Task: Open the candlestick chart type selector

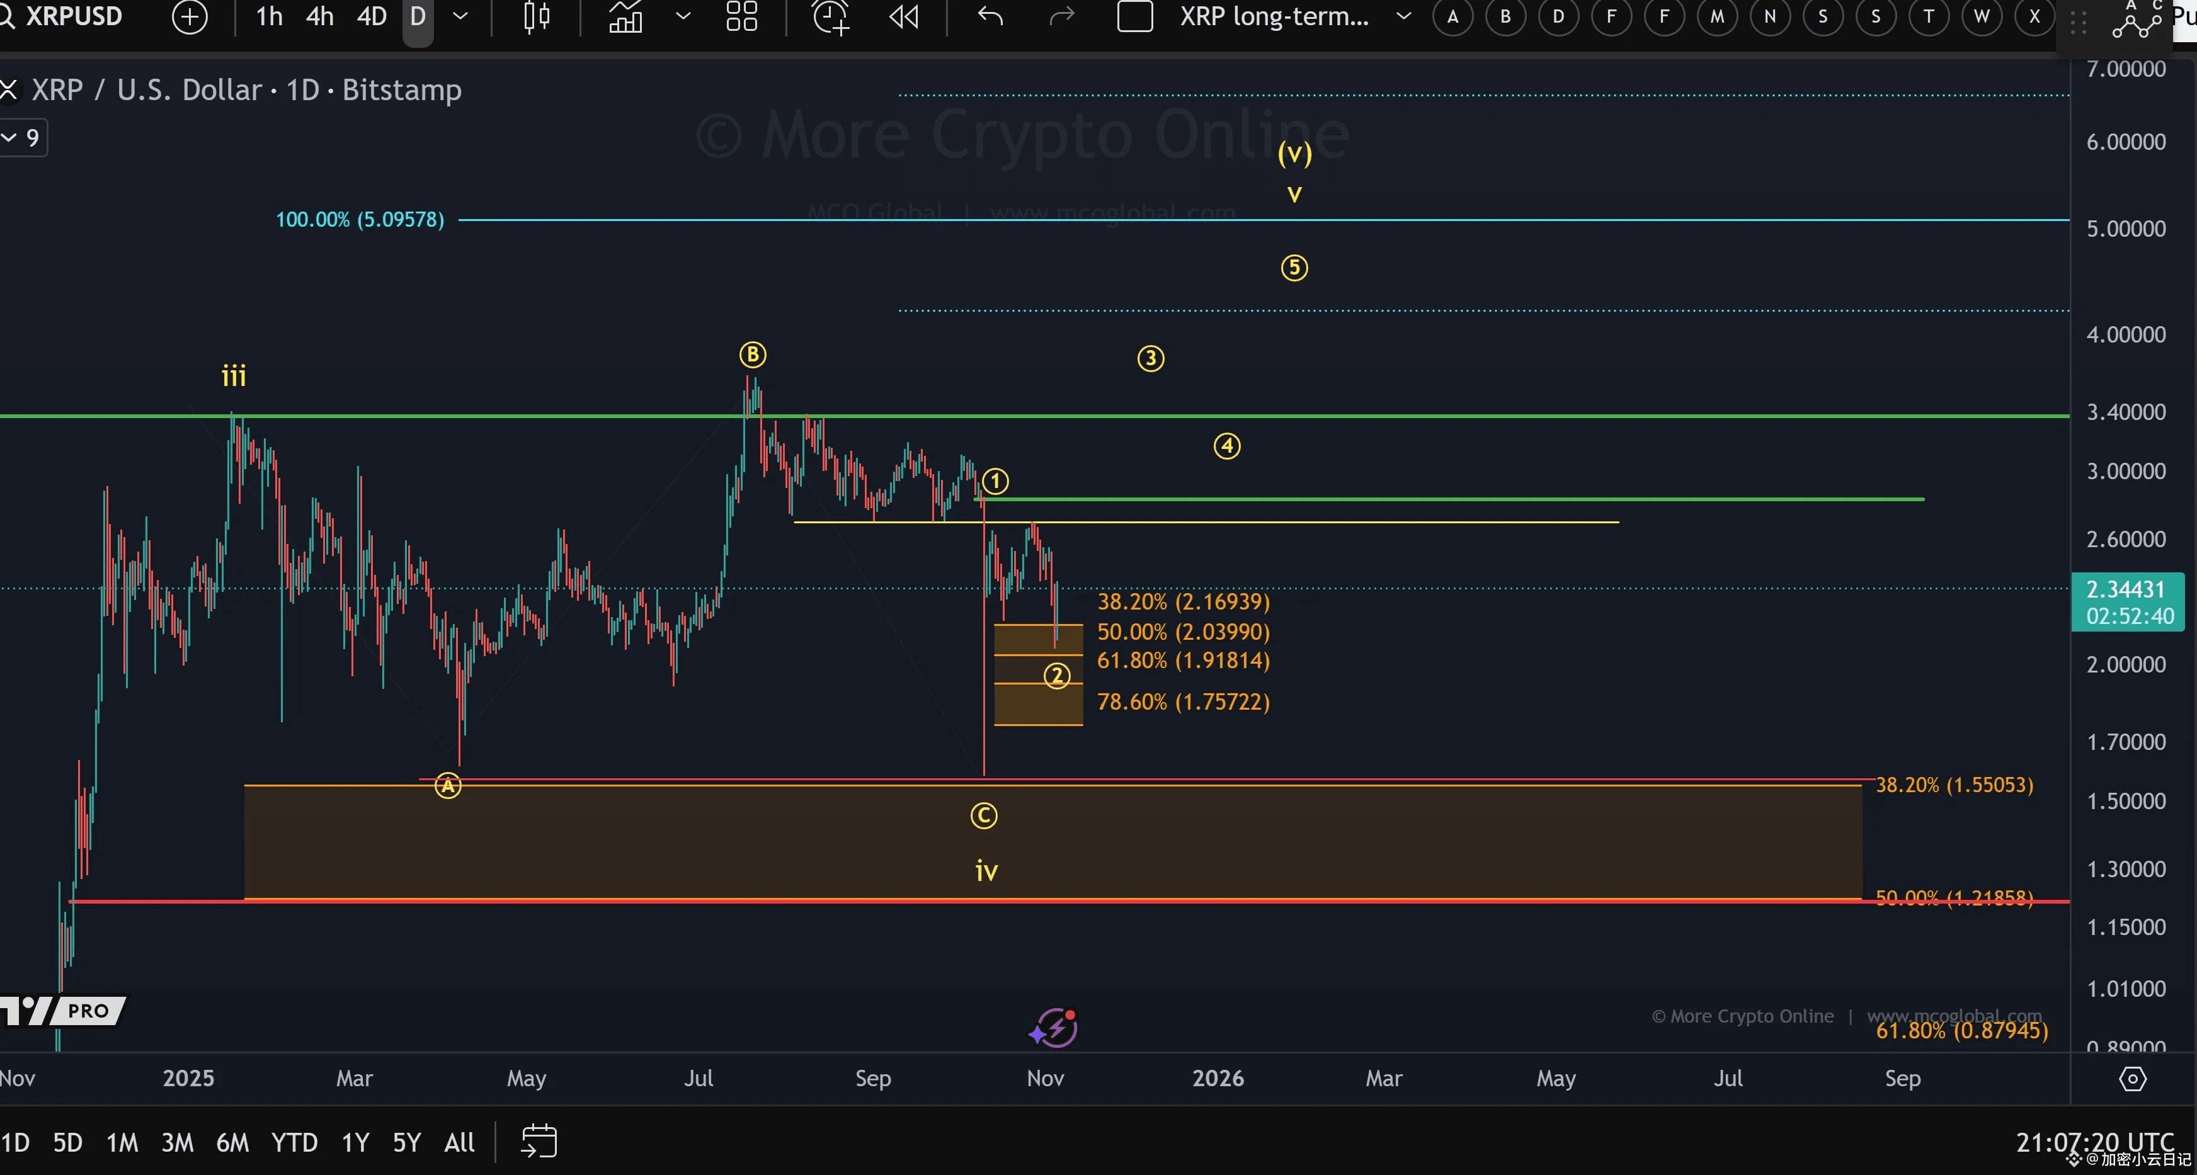Action: click(537, 16)
